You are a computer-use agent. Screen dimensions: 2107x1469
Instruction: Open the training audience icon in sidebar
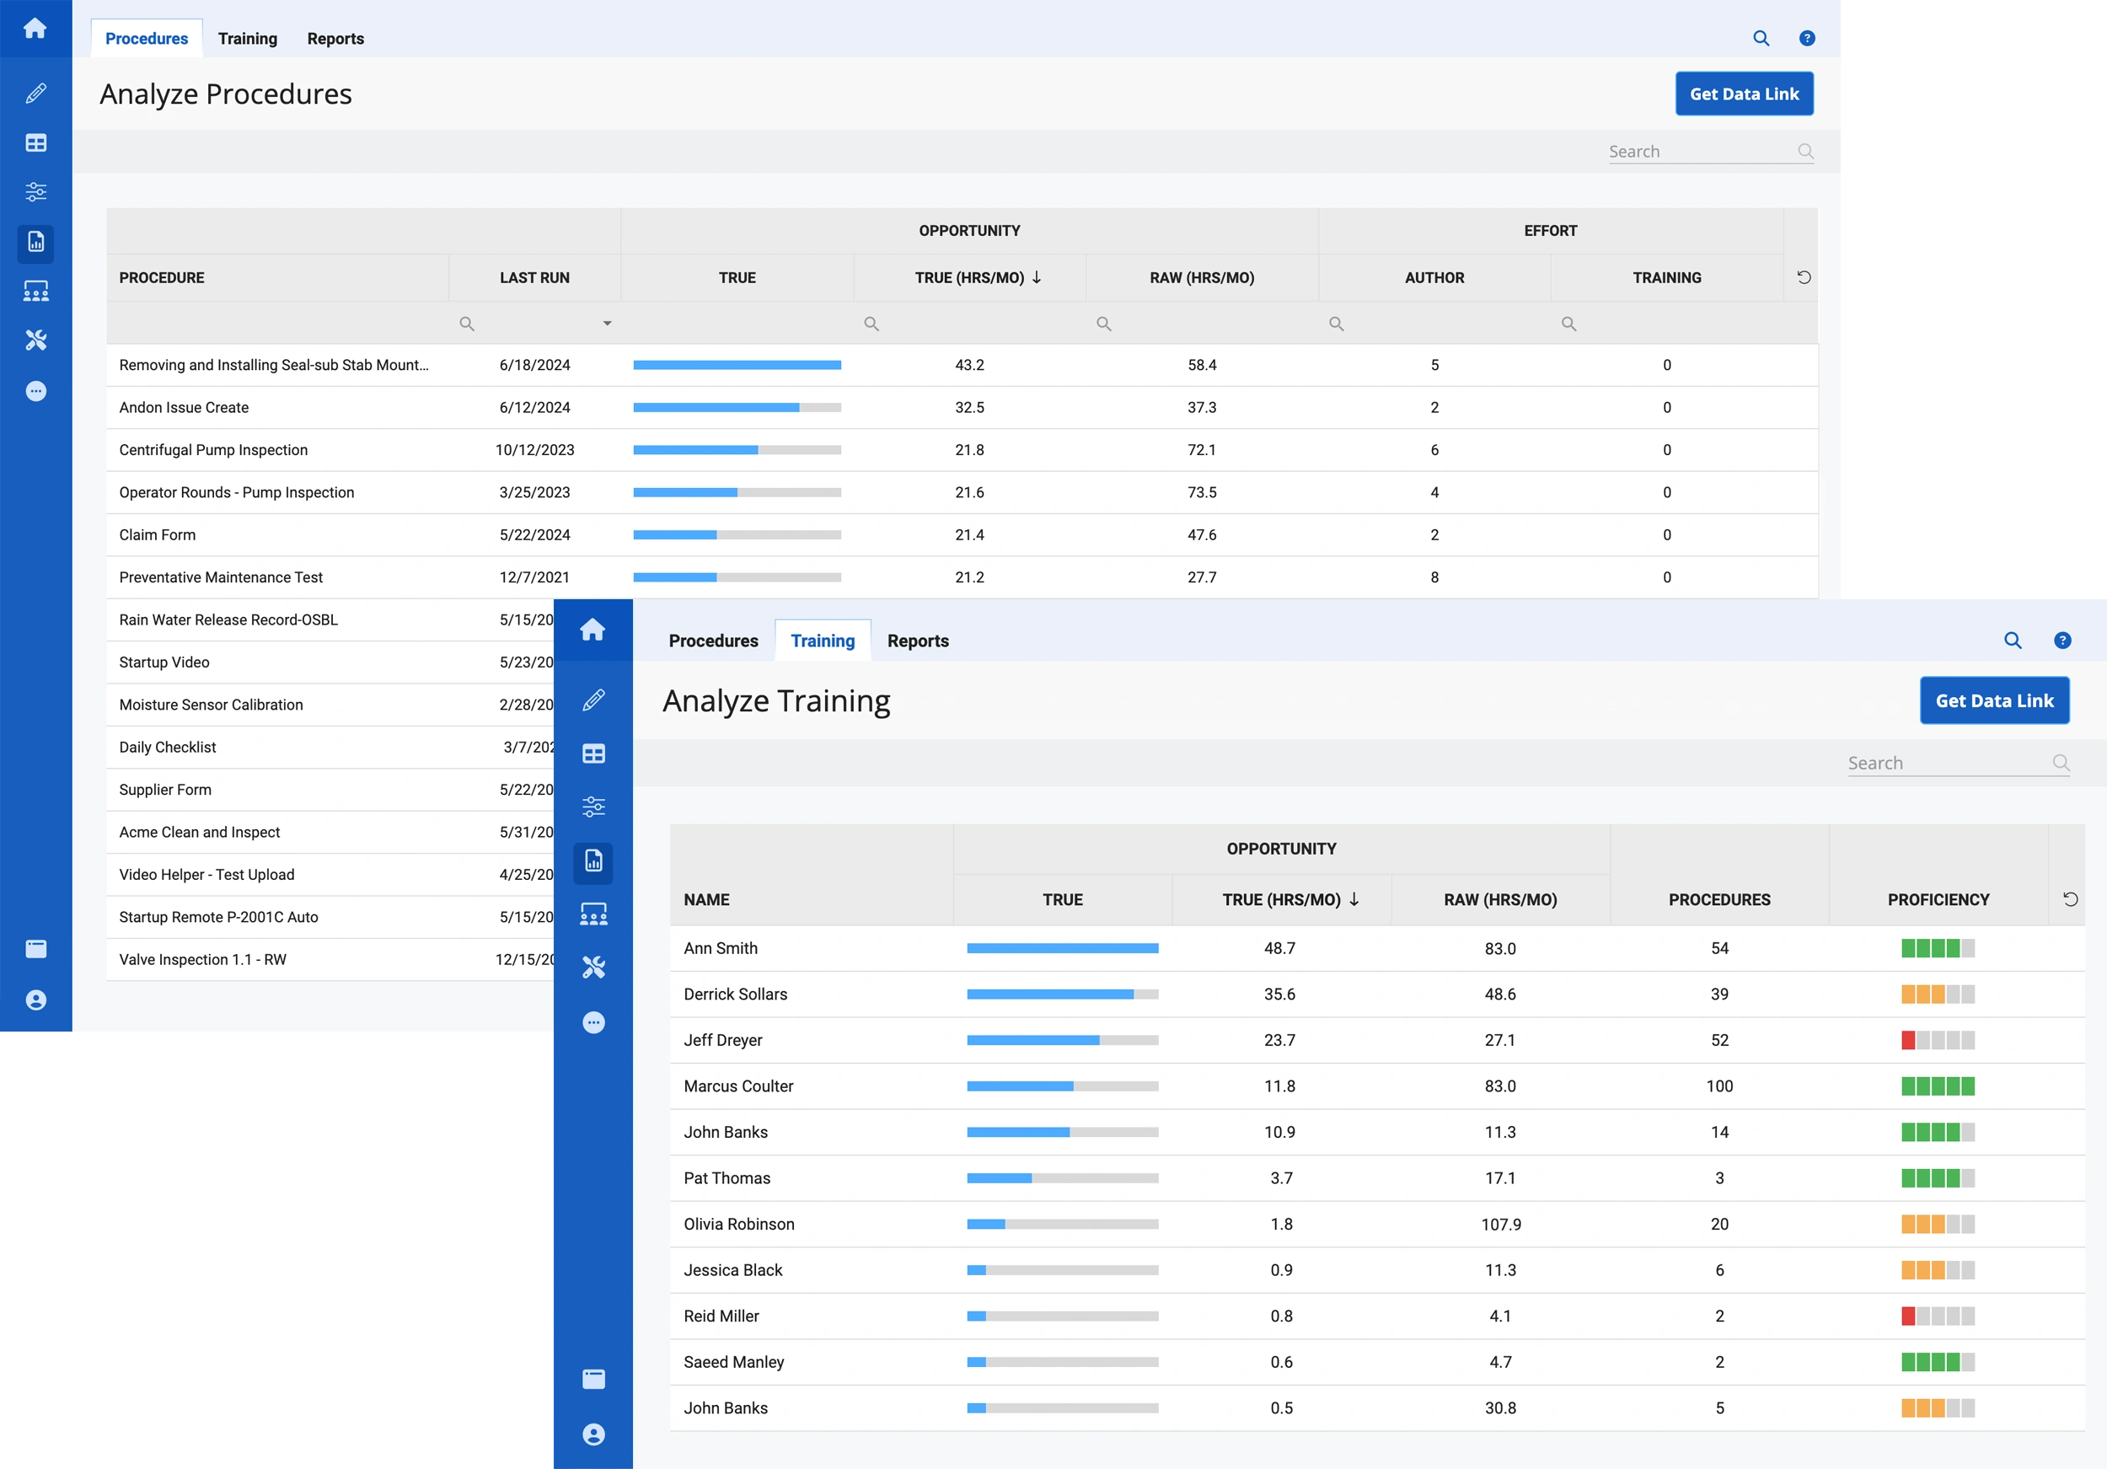(35, 290)
